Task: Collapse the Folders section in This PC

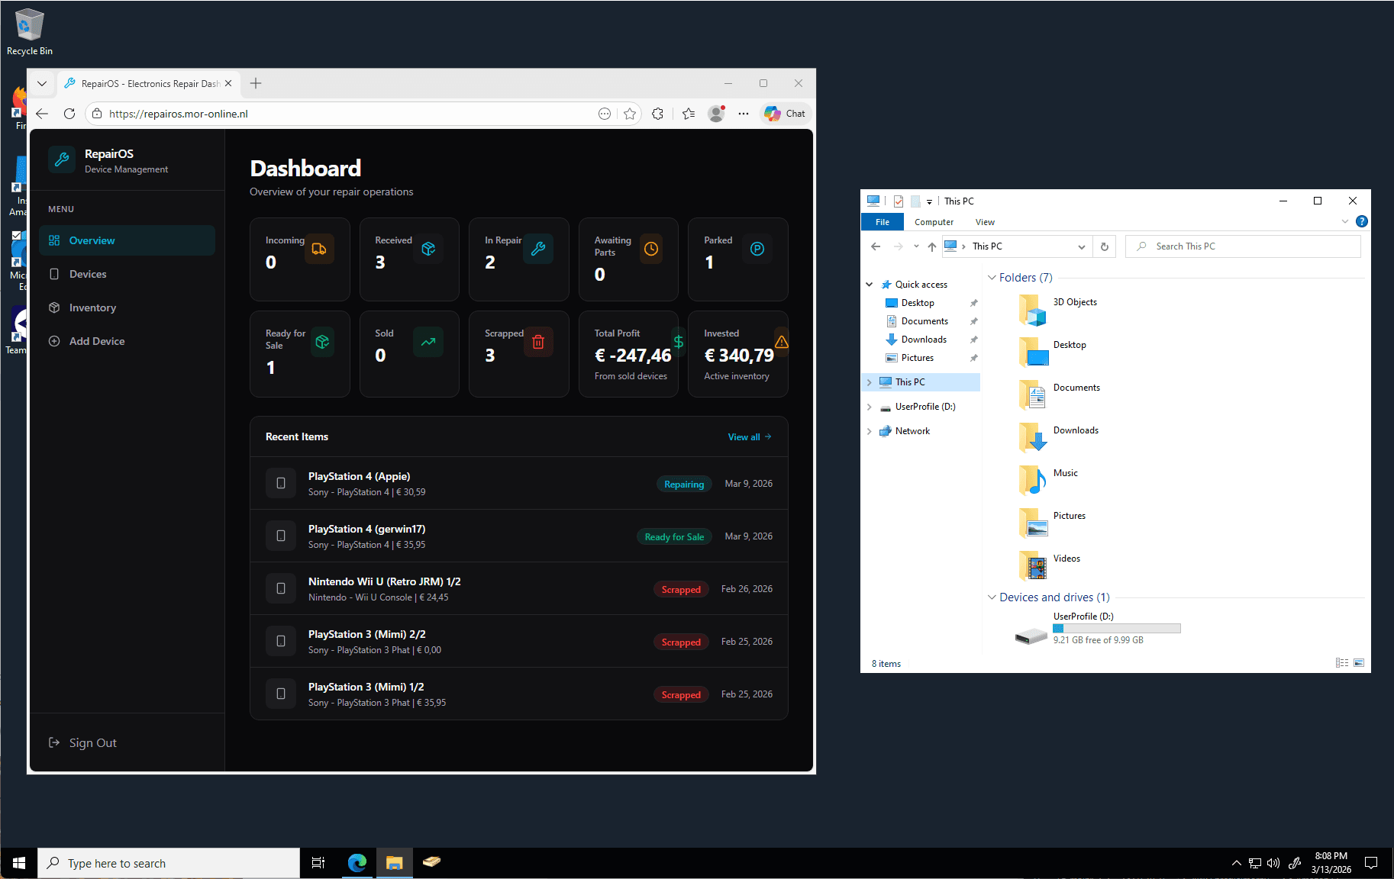Action: pyautogui.click(x=992, y=277)
